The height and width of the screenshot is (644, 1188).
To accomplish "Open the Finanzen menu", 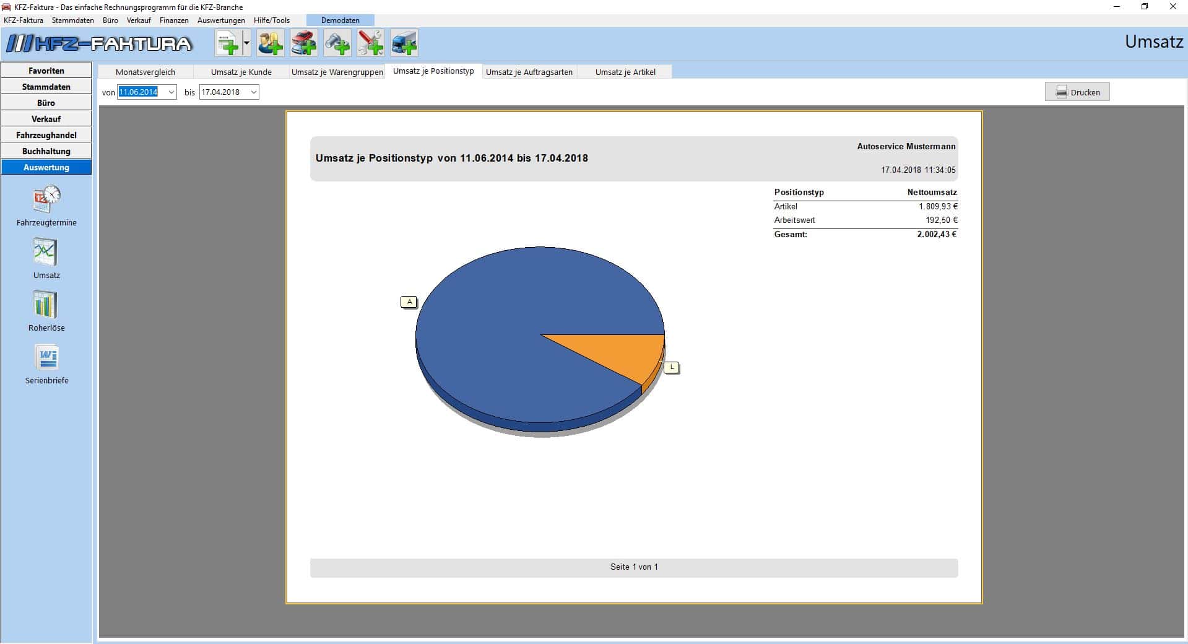I will tap(174, 20).
